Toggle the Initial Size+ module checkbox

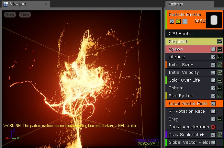point(213,65)
